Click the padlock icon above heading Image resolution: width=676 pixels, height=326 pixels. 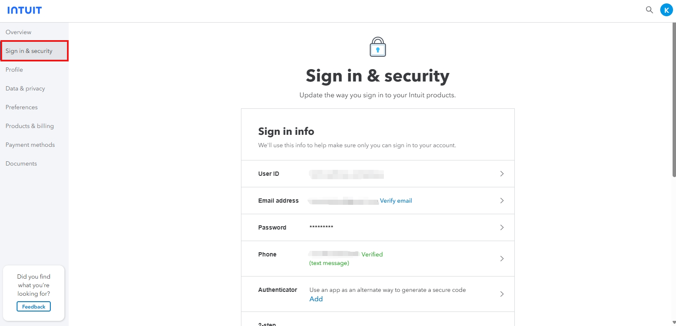(377, 47)
